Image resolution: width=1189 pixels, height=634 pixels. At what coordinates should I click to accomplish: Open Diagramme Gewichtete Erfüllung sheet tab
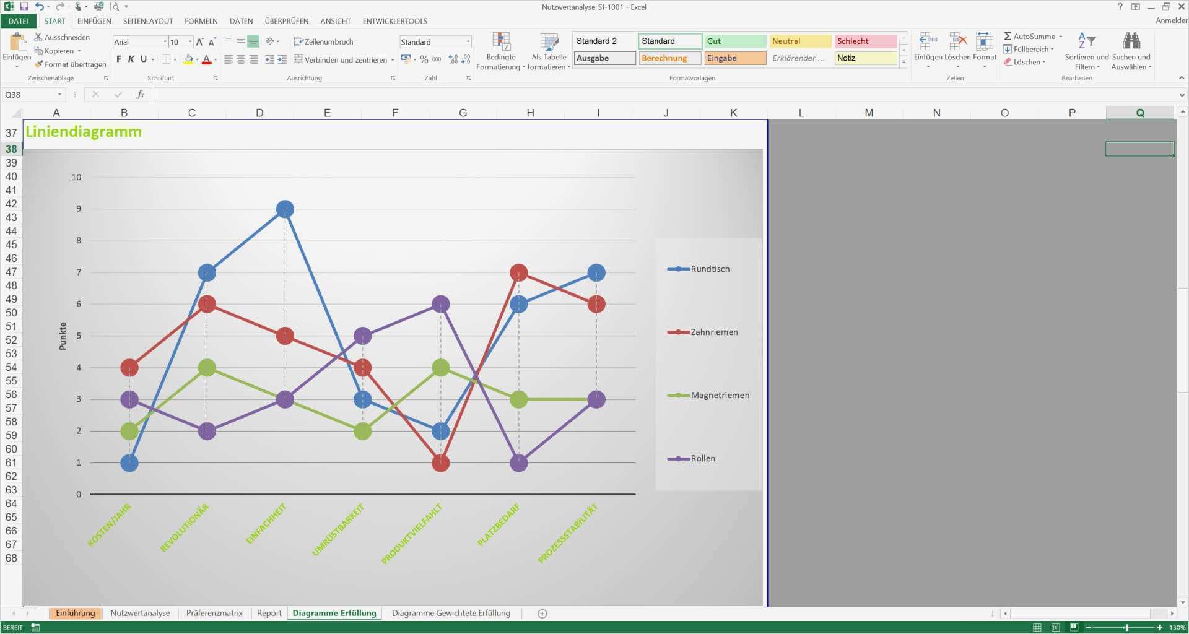[x=451, y=613]
